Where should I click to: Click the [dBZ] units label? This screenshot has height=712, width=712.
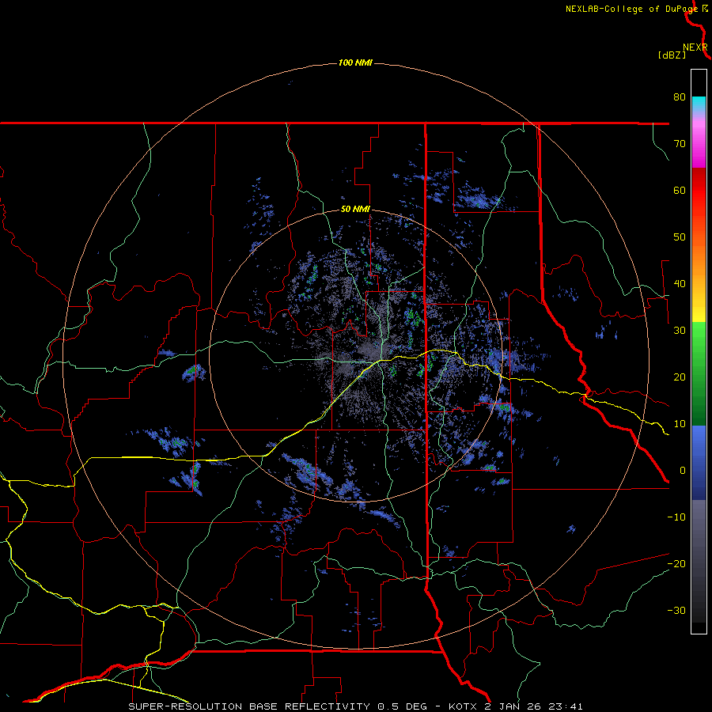pos(672,55)
